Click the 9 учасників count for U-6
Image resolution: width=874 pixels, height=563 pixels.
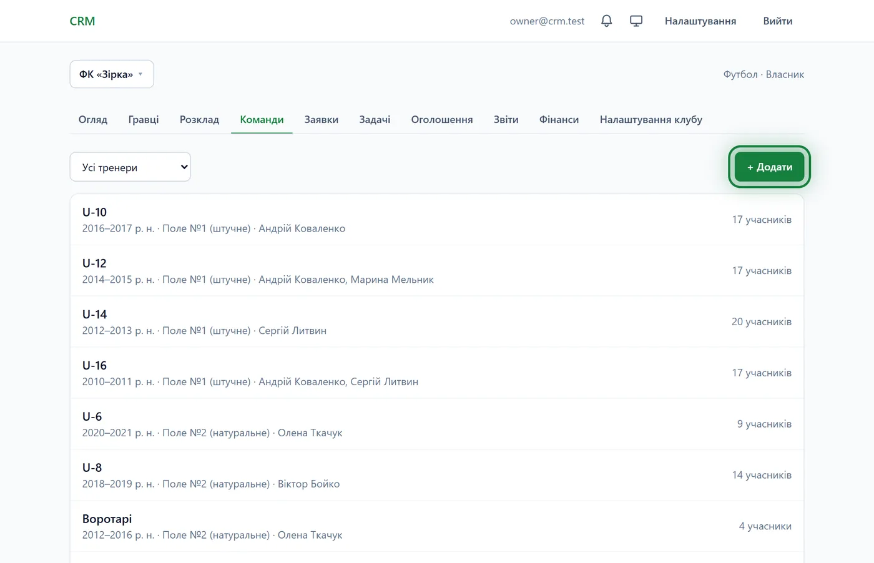click(x=764, y=424)
